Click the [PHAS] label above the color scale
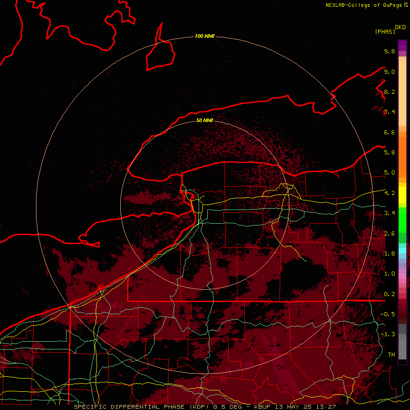 coord(385,32)
